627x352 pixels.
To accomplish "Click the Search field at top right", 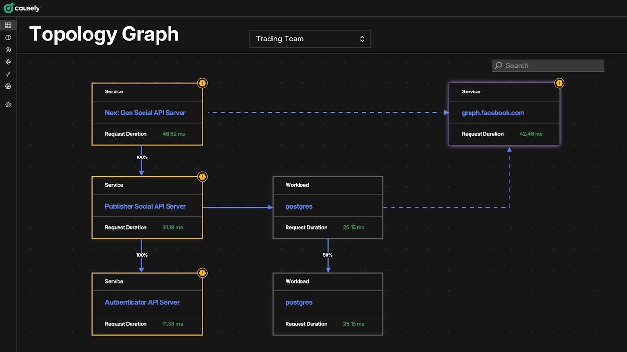I will [548, 65].
